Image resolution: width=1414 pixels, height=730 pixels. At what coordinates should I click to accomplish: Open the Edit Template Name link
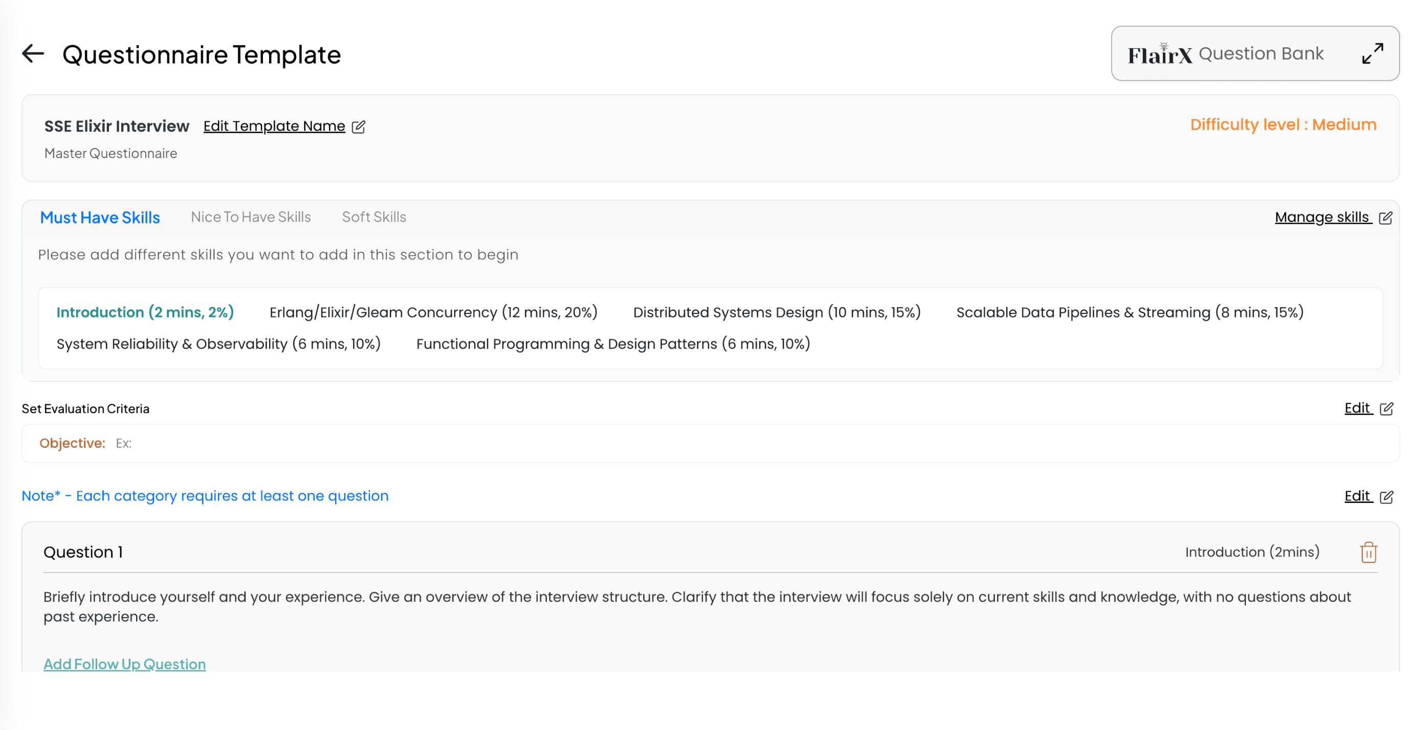click(x=274, y=126)
